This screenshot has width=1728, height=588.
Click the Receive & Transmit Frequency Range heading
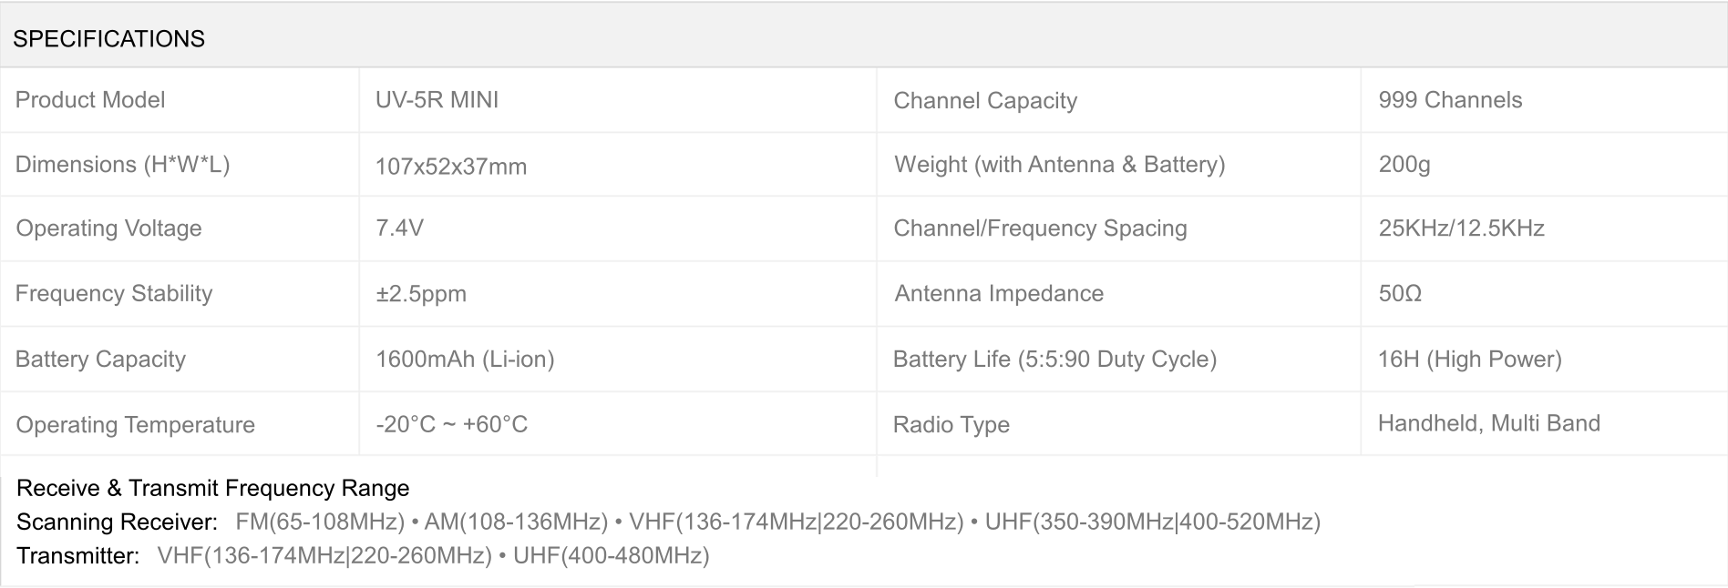coord(212,489)
